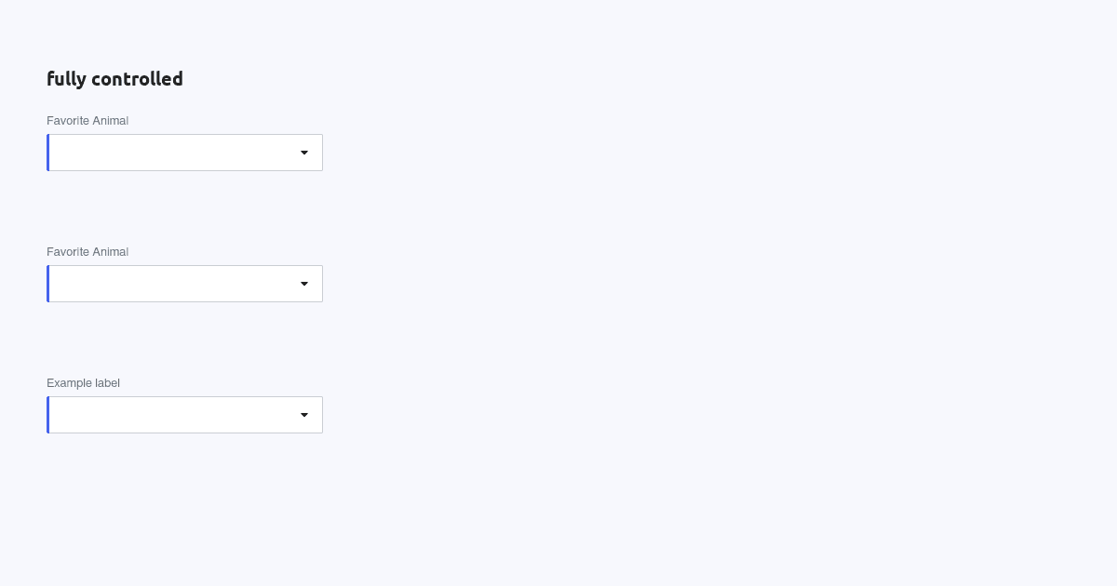Click the second Favorite Animal field label

(87, 252)
